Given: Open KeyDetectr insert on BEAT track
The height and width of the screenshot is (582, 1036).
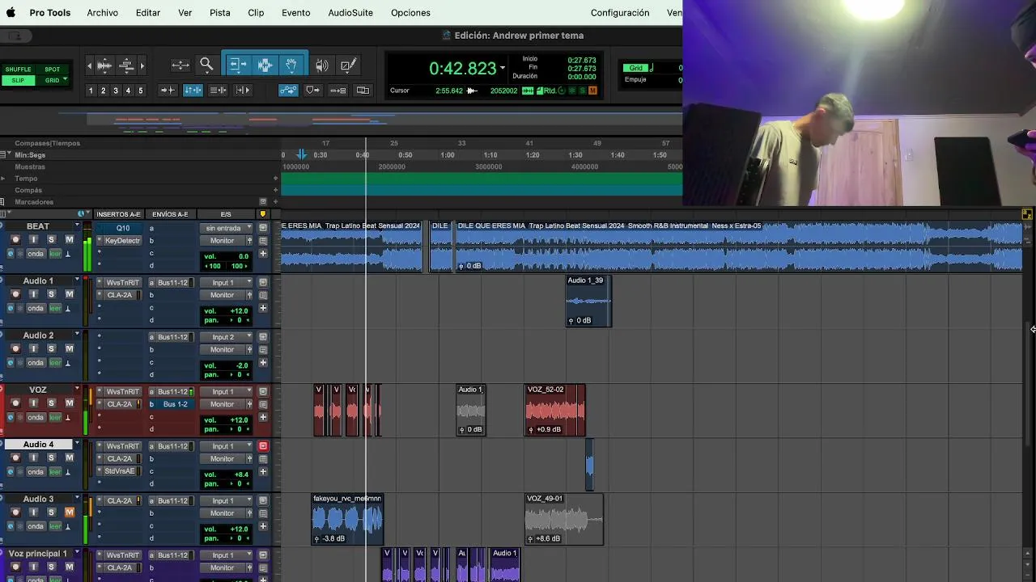Looking at the screenshot, I should [x=123, y=241].
